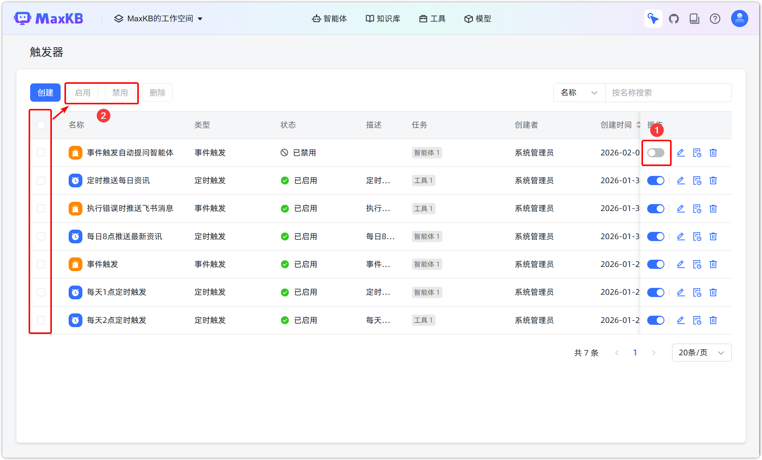Image resolution: width=762 pixels, height=460 pixels.
Task: Click the 按名称搜索 search input field
Action: pos(668,93)
